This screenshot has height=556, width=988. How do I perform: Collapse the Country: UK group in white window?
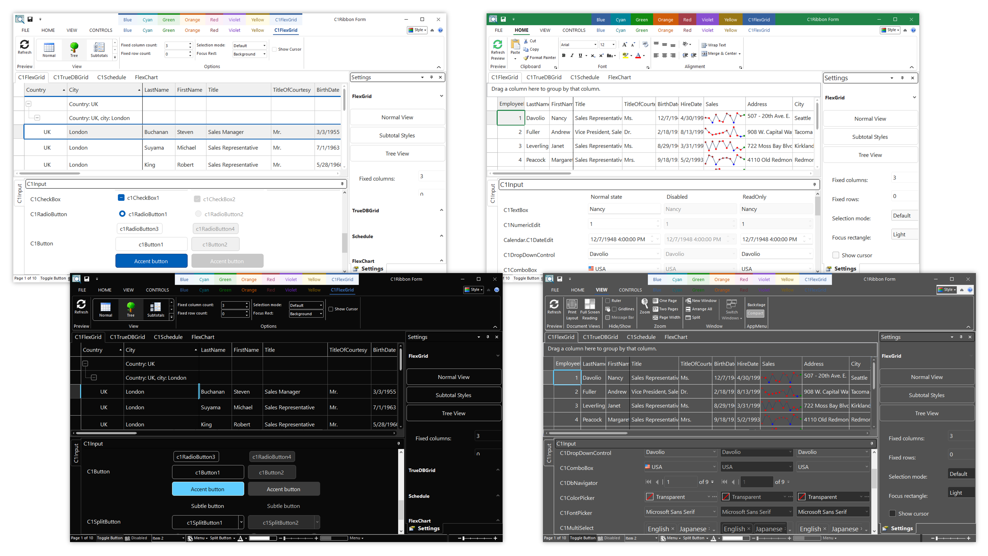(28, 104)
